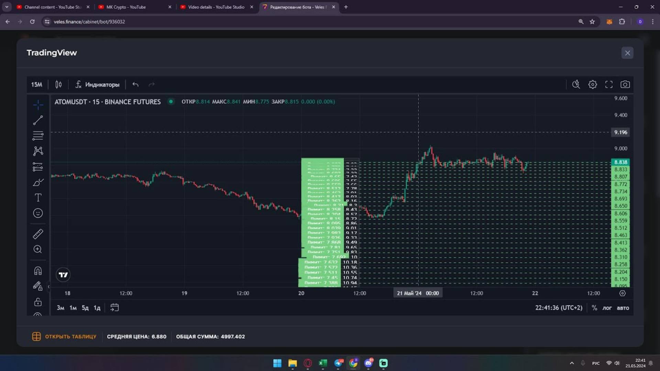Toggle the magnet mode

[x=38, y=271]
